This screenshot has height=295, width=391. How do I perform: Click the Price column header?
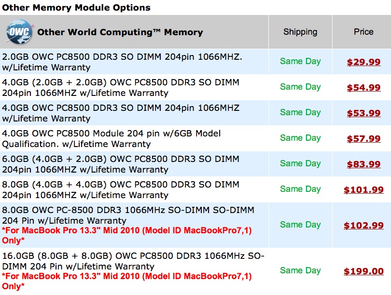tap(363, 32)
